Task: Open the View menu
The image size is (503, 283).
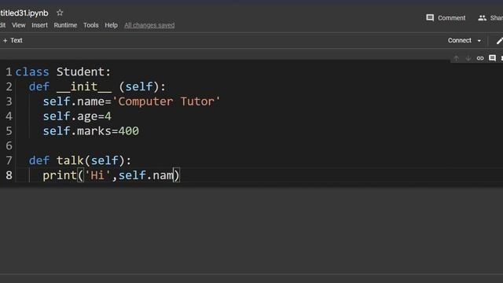Action: (x=19, y=25)
